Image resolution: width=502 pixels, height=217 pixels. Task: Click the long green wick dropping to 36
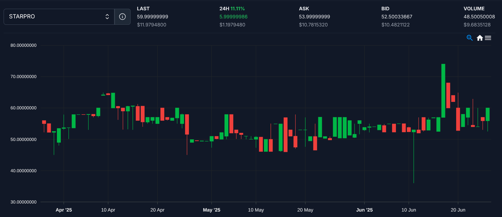pos(414,158)
